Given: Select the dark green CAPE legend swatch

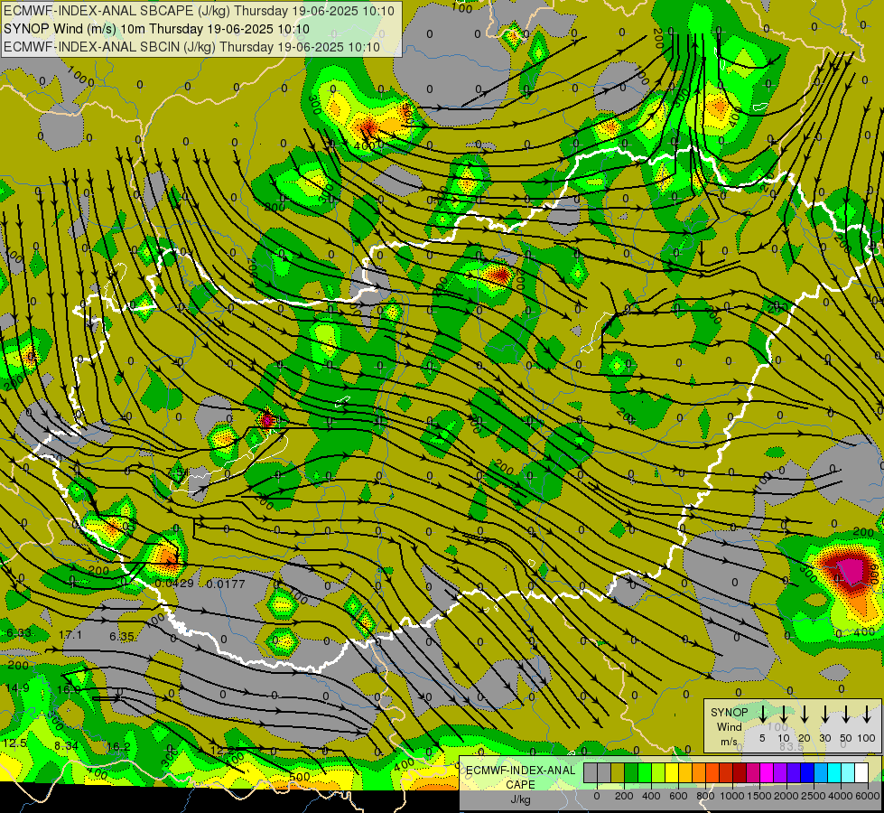Looking at the screenshot, I should (x=631, y=773).
